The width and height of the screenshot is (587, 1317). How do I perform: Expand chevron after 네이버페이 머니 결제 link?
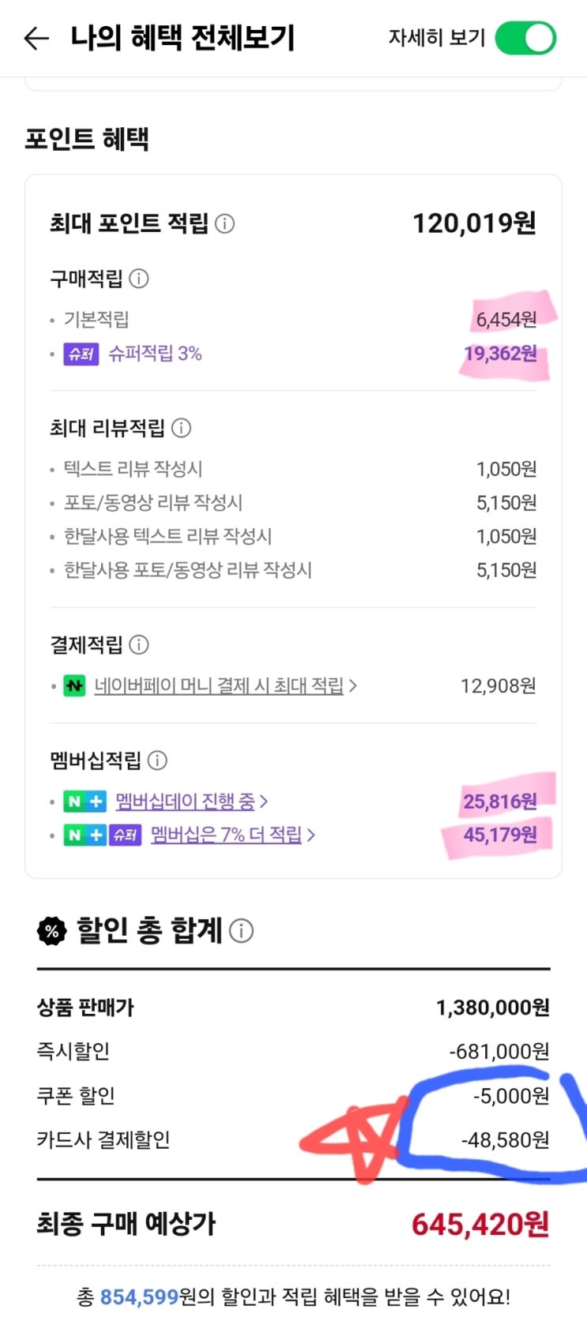point(352,686)
